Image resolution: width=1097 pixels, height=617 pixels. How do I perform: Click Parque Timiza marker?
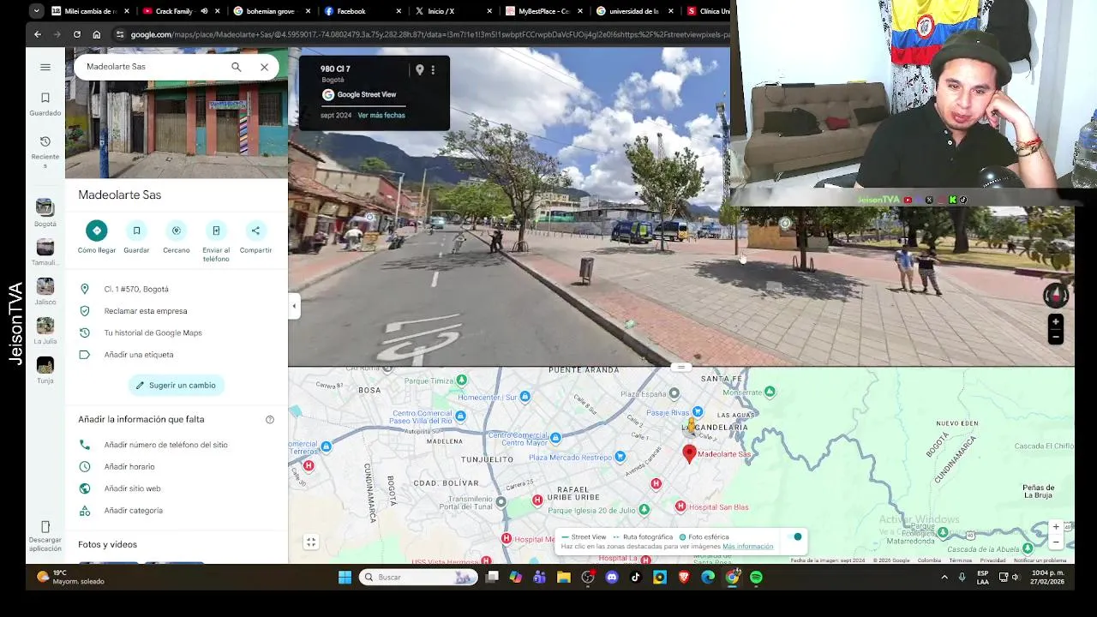coord(462,380)
